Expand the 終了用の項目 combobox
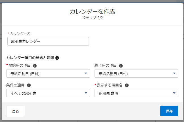 136,73
